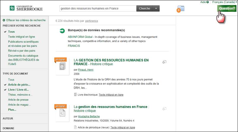The image size is (238, 132).
Task: Click the green arrow recommended databases icon
Action: pos(62,31)
